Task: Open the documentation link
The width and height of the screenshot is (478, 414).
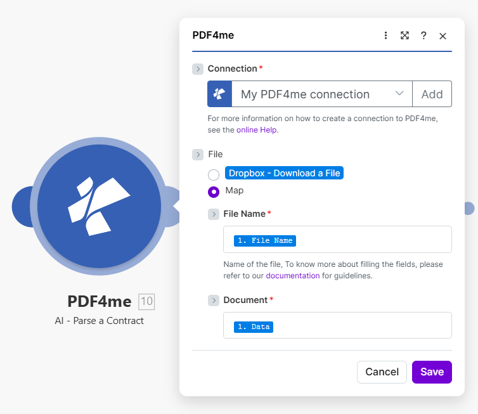Action: coord(293,276)
